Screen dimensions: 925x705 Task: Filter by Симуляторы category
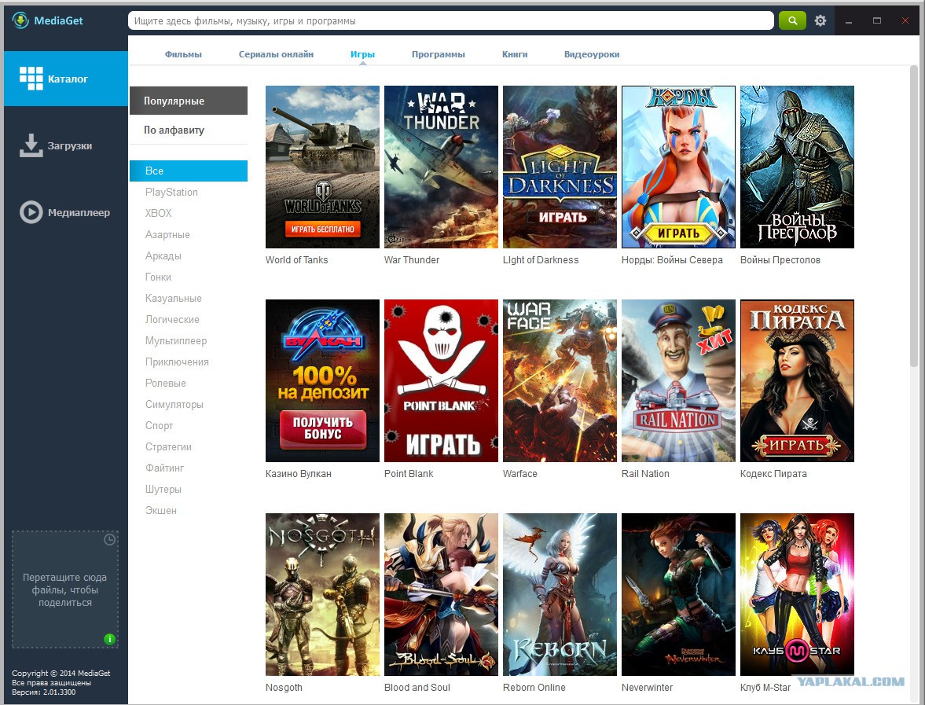tap(174, 405)
